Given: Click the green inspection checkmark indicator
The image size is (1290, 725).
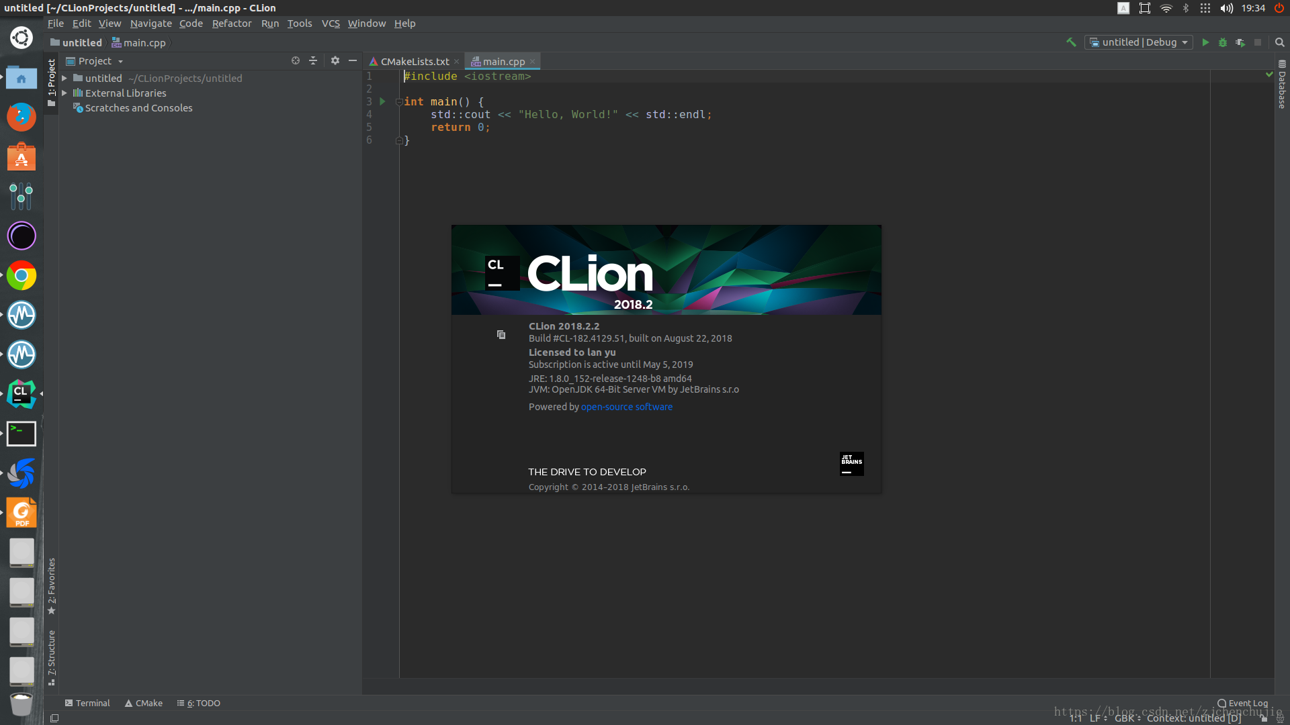Looking at the screenshot, I should 1269,75.
